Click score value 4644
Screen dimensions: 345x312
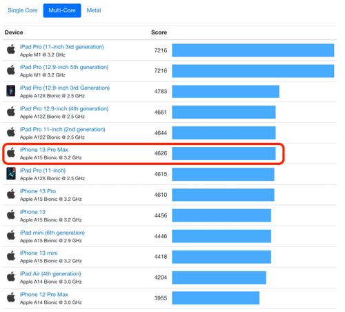pos(161,133)
